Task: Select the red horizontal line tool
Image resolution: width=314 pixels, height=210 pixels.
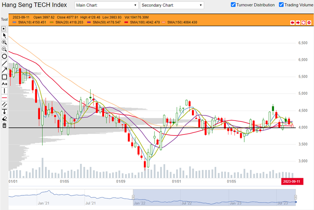Action: pyautogui.click(x=4, y=98)
